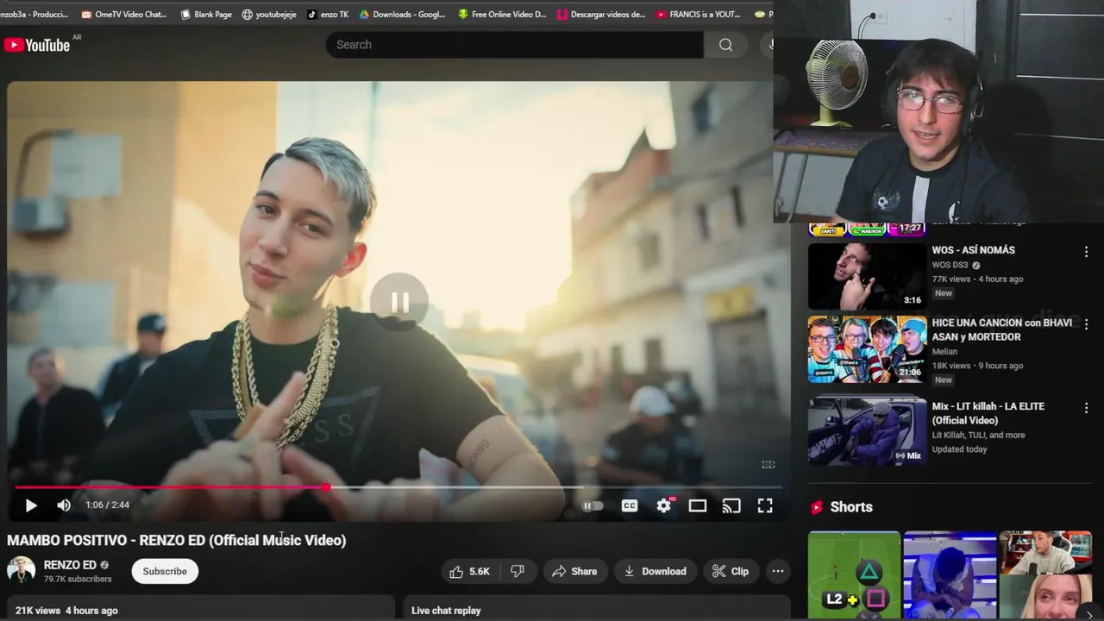Open the Downloads - Google bookmark

tap(402, 15)
